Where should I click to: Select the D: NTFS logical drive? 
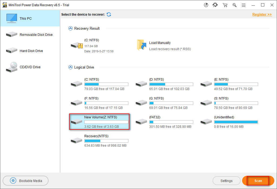click(164, 84)
